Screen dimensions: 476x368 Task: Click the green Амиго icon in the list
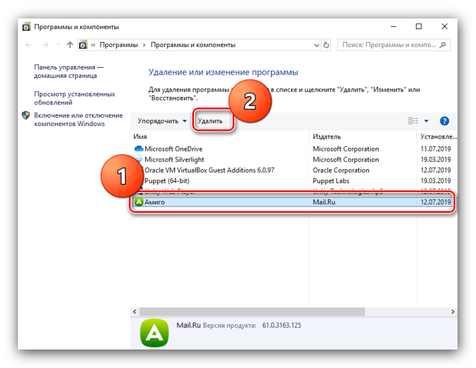coord(139,202)
